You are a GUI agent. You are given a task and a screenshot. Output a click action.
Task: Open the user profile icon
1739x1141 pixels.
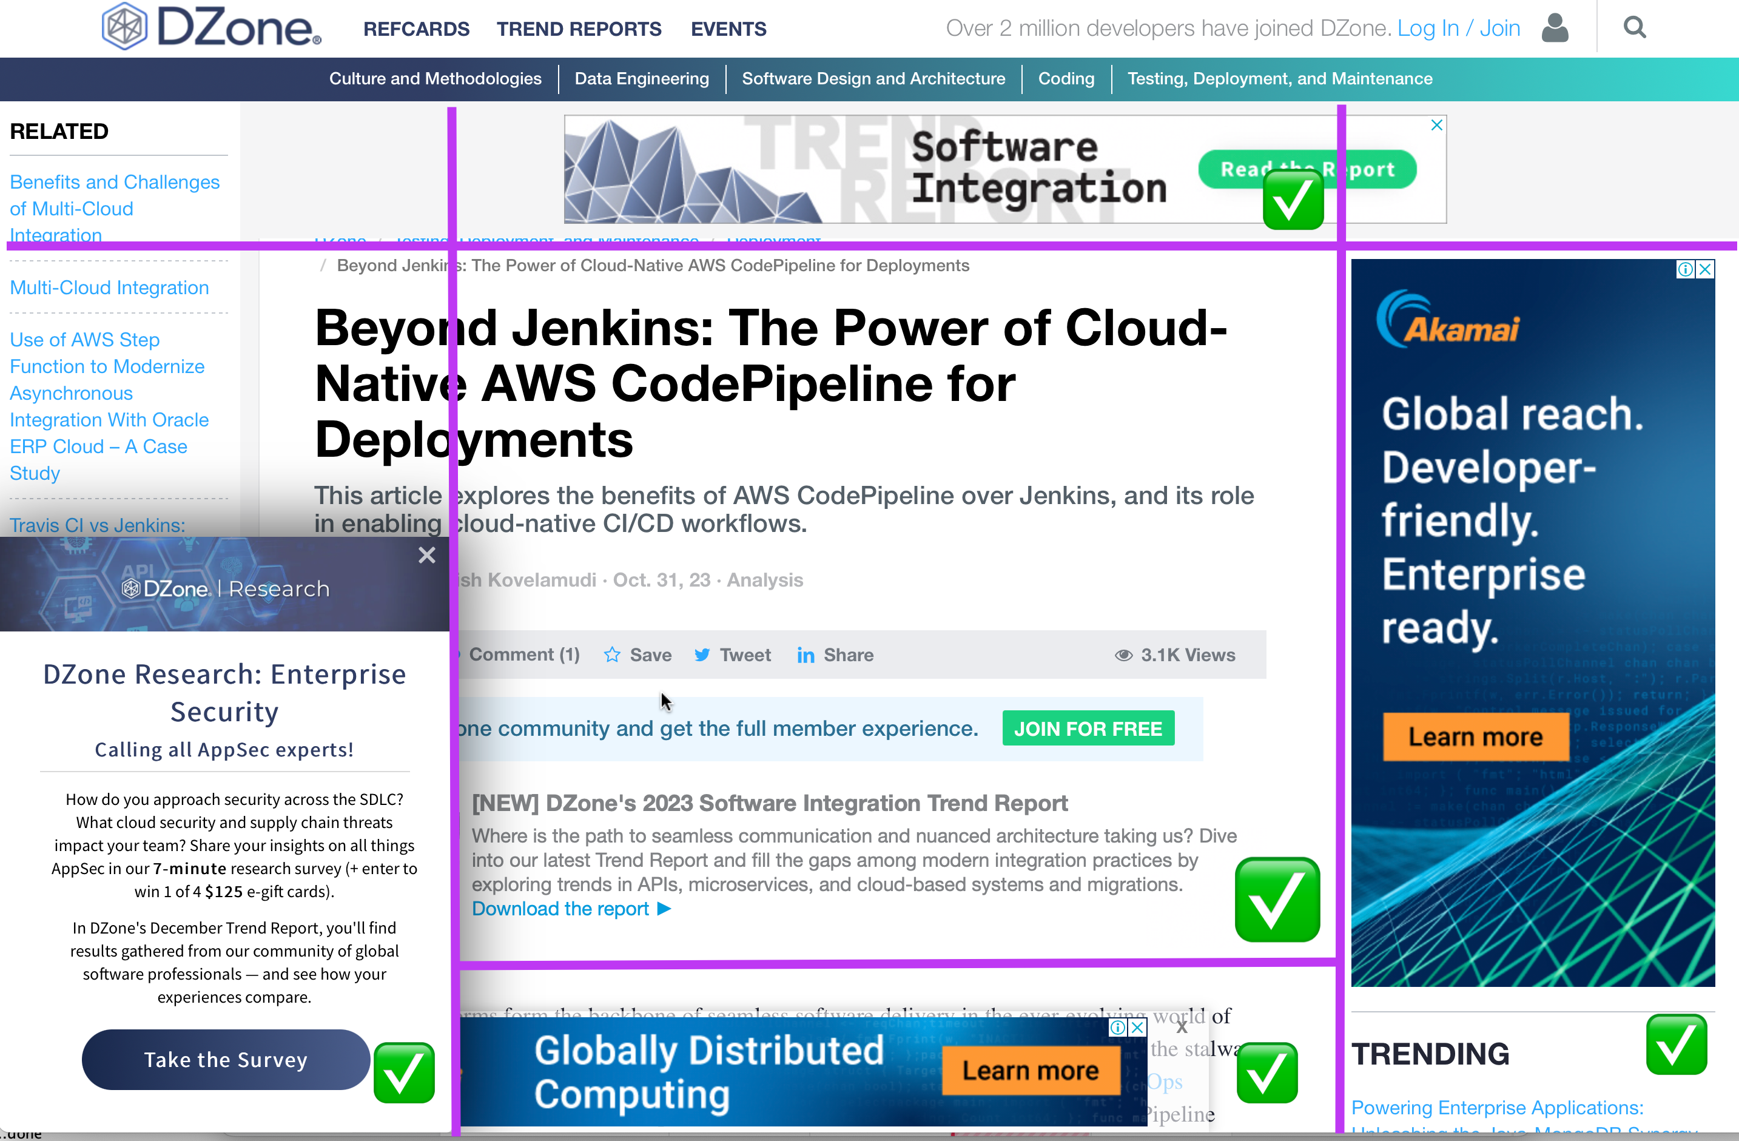(1555, 29)
